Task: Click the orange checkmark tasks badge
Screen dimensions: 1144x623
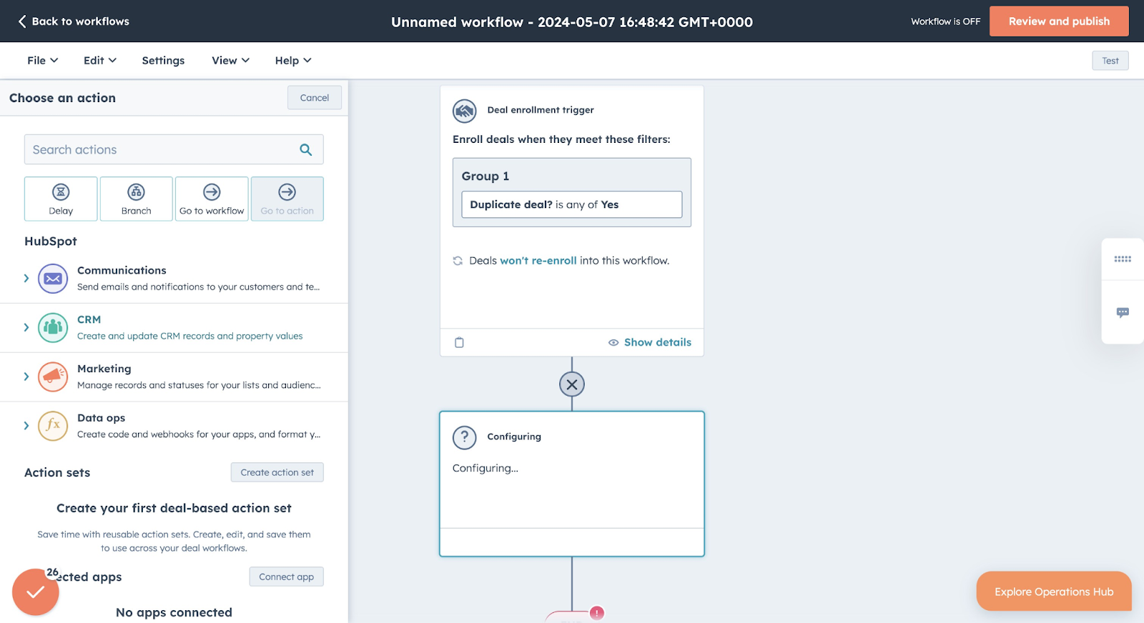Action: [x=35, y=592]
